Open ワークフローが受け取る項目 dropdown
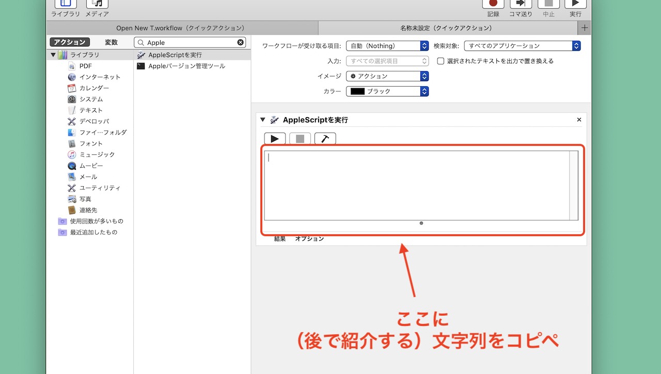The height and width of the screenshot is (374, 661). (387, 46)
